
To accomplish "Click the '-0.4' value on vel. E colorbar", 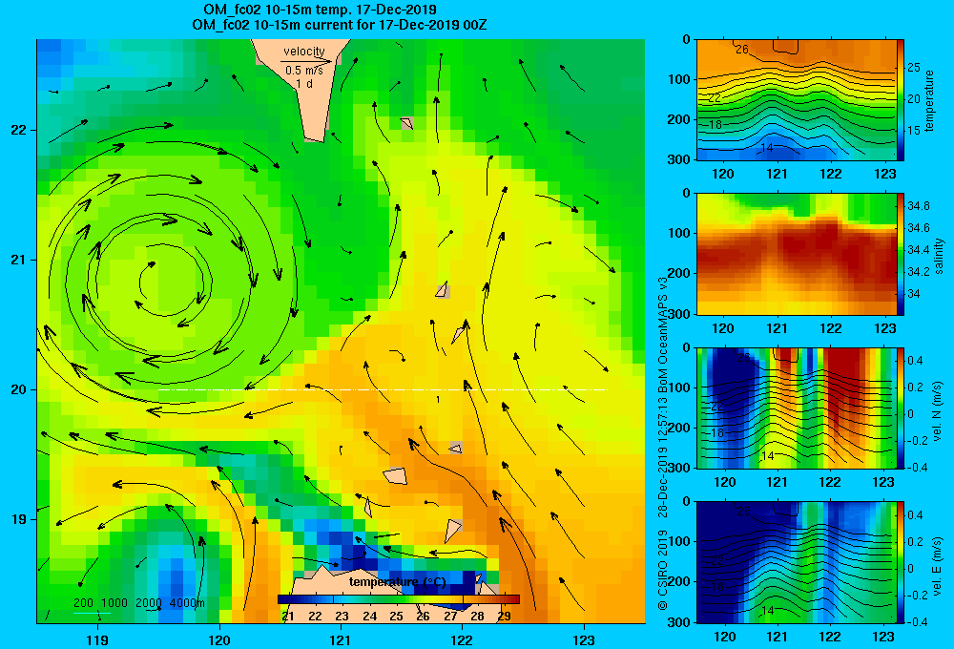I will 917,621.
